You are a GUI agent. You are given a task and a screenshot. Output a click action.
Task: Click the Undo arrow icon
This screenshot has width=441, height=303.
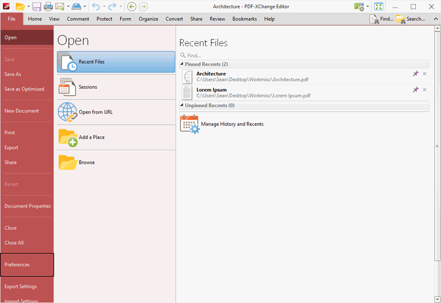[96, 6]
